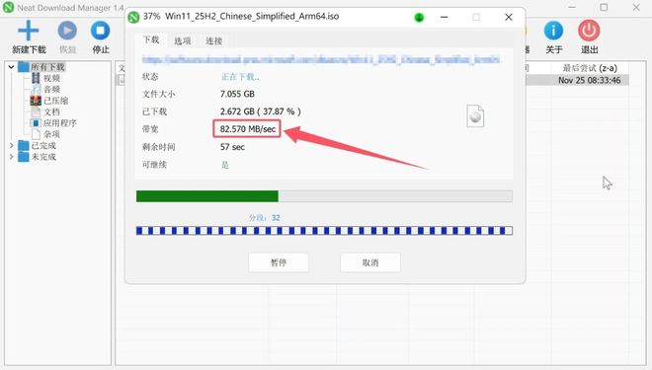
Task: Click the blurred download URL link
Action: click(321, 59)
